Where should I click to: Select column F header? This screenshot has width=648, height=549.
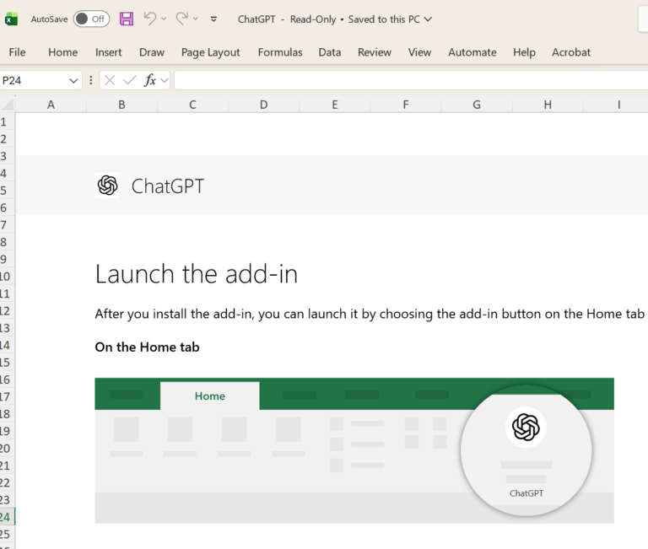click(406, 105)
